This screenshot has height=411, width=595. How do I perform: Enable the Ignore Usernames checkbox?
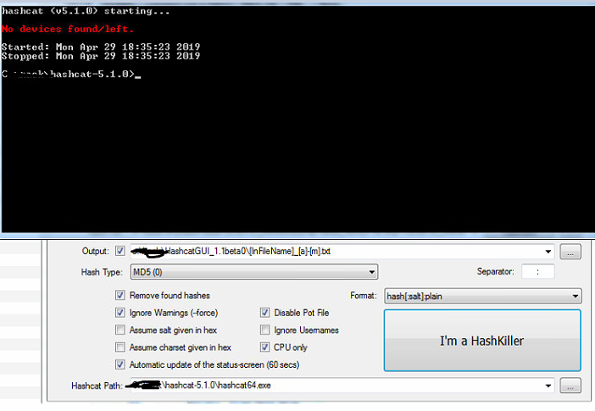[x=265, y=330]
